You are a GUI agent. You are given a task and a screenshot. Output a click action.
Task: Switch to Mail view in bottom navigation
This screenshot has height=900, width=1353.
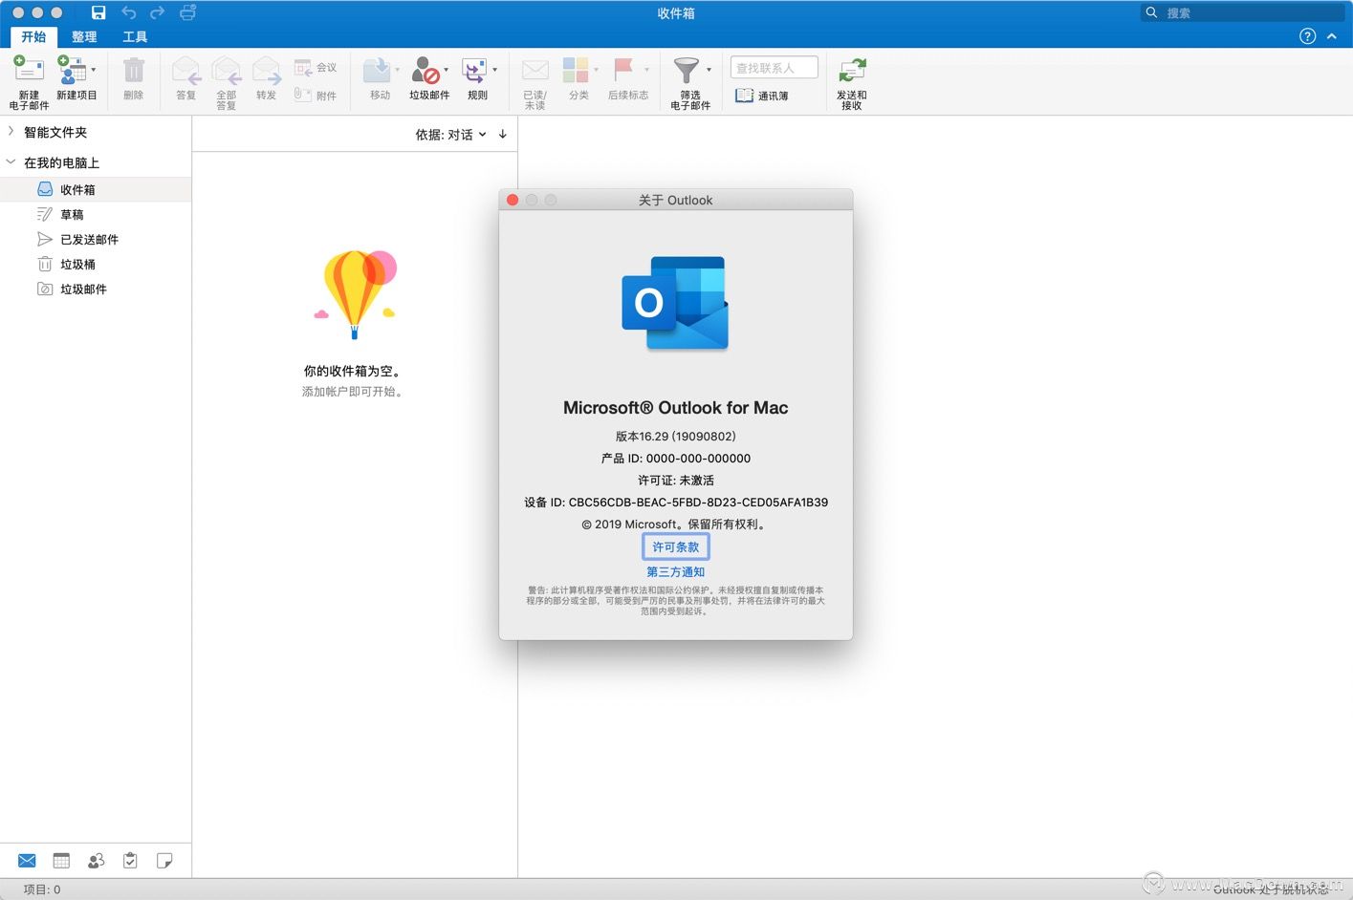click(27, 861)
